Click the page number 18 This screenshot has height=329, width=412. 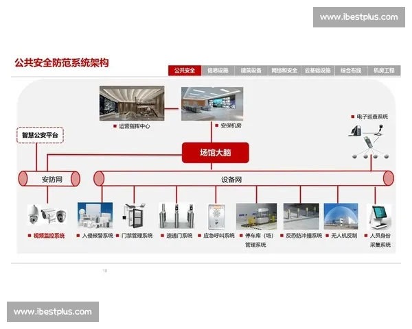105,271
